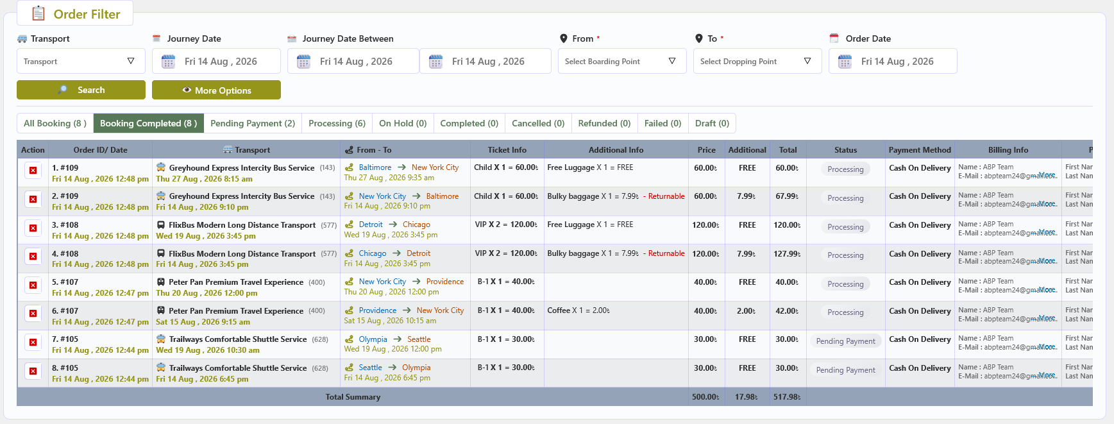This screenshot has height=424, width=1114.
Task: Click route icon beside Seattle in row 8
Action: (x=349, y=368)
